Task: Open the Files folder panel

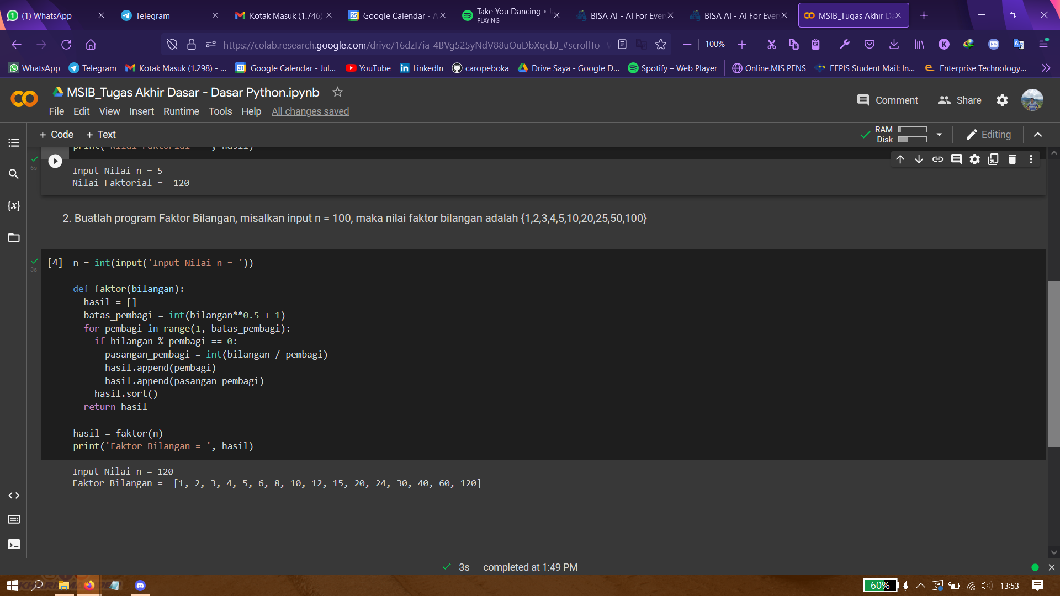Action: (x=14, y=238)
